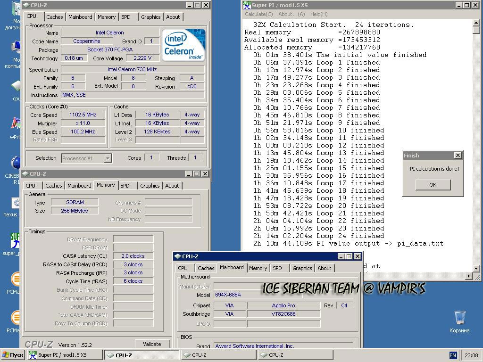Click the Super PI title bar icon
Viewport: 483px width, 362px height.
[x=247, y=5]
